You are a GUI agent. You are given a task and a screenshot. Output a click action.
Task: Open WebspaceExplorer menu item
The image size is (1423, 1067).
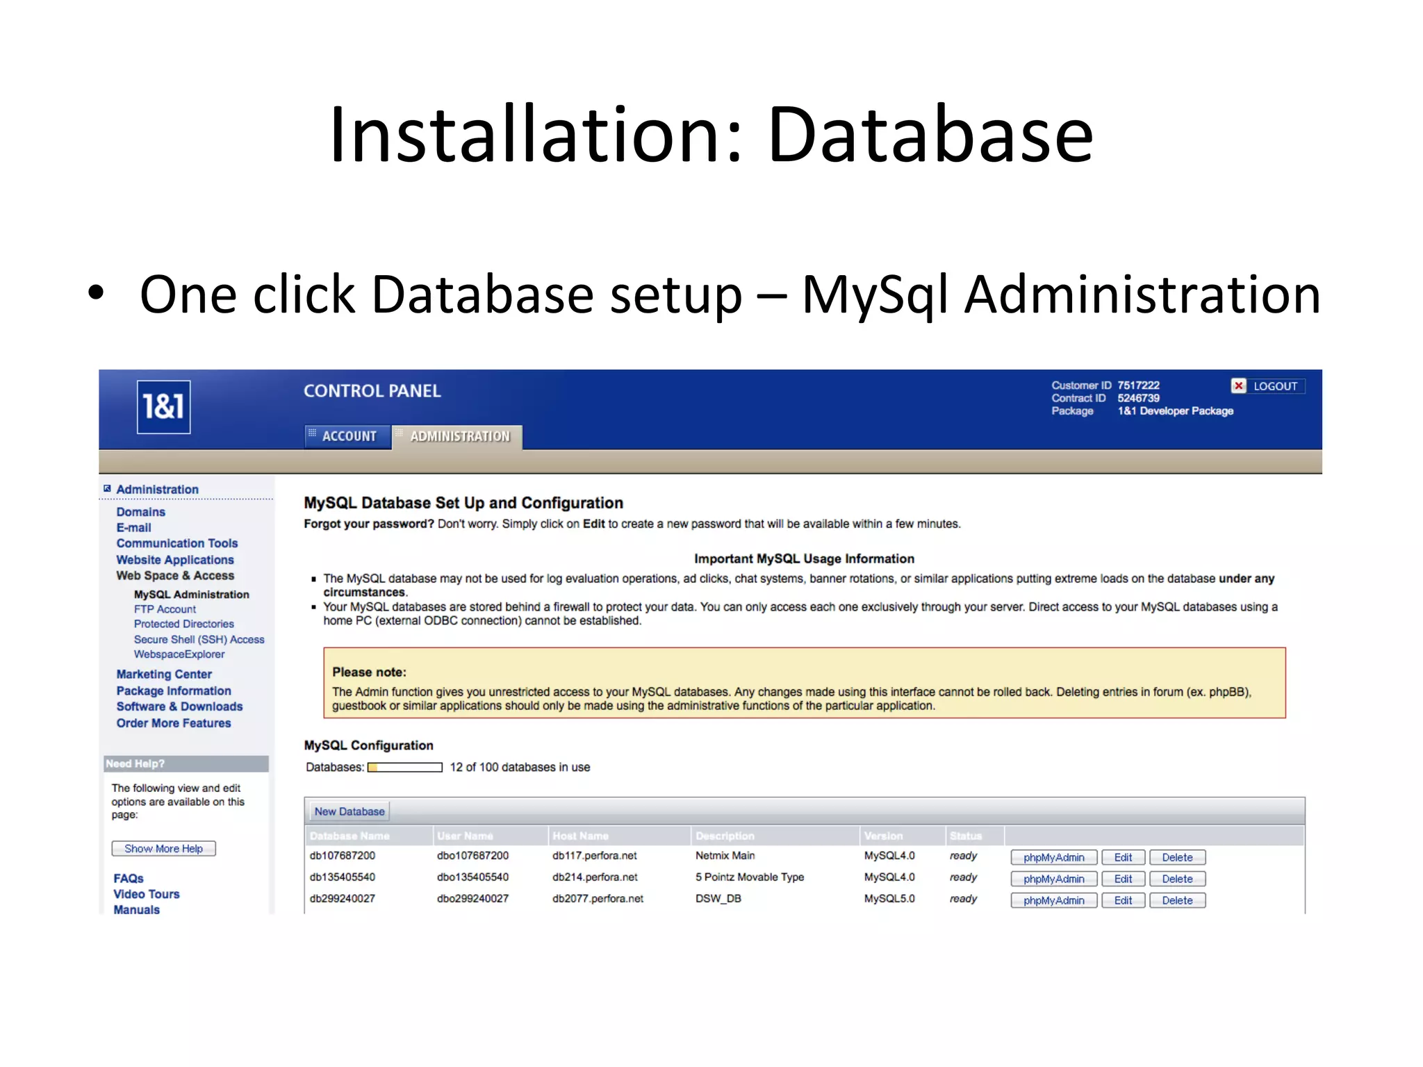[x=179, y=654]
